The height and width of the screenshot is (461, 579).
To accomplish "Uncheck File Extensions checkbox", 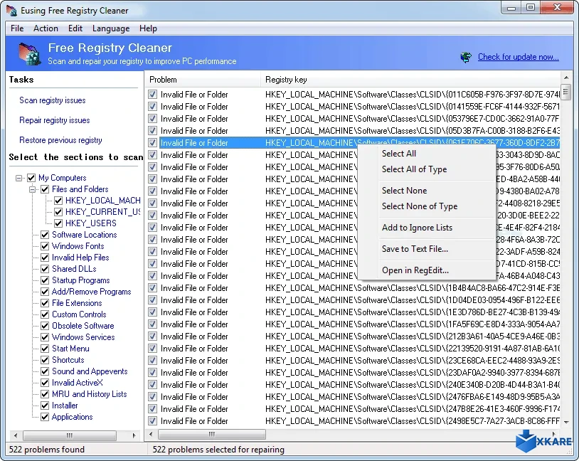I will [x=45, y=303].
